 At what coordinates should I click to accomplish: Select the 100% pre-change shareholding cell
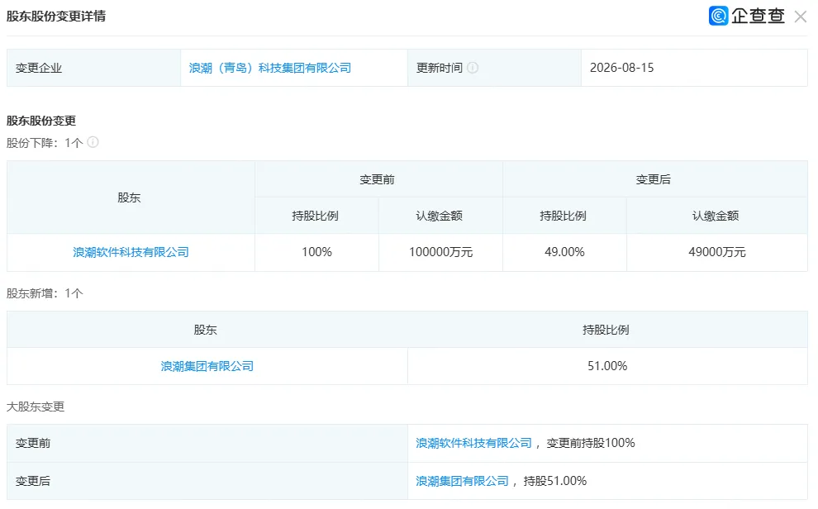tap(316, 252)
